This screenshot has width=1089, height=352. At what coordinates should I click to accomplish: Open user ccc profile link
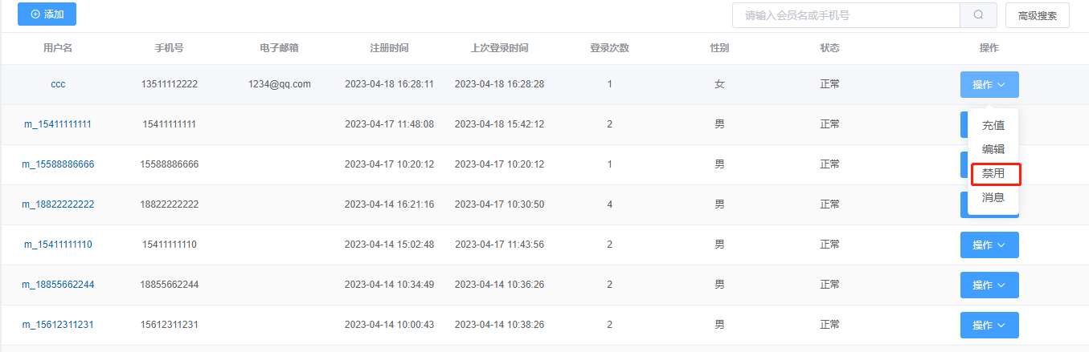tap(58, 84)
